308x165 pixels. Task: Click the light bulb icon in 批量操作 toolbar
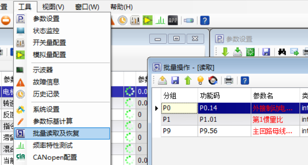coord(201,80)
